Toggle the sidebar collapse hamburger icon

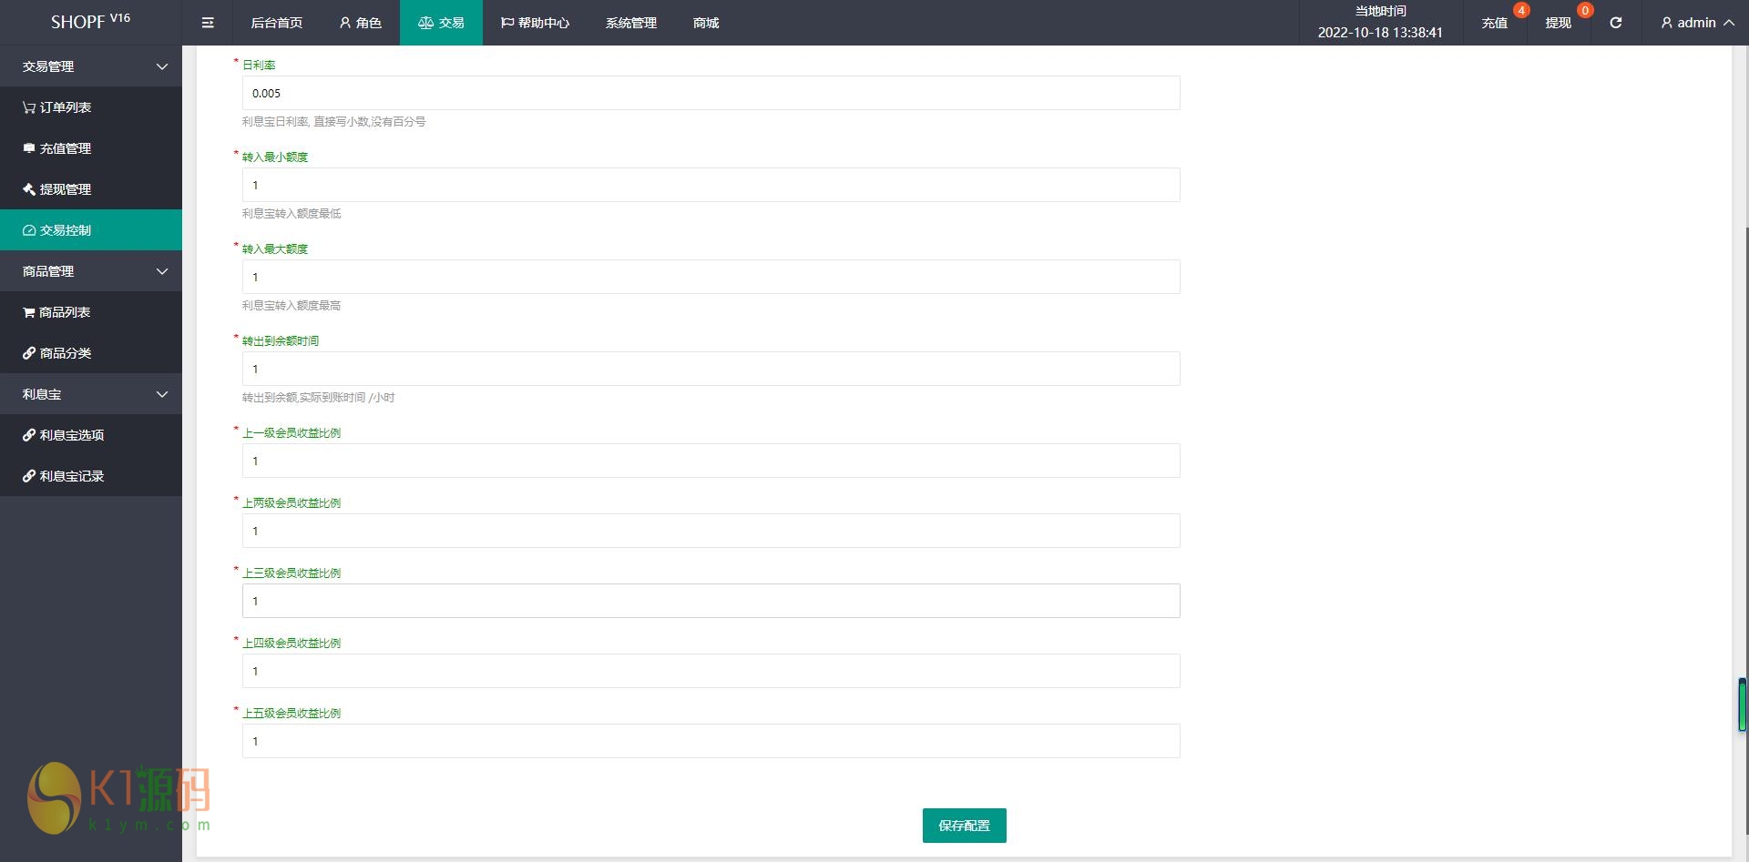[x=208, y=23]
